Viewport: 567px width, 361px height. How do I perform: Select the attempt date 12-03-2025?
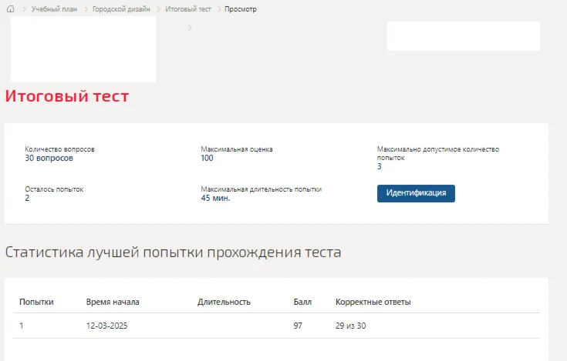tap(106, 326)
